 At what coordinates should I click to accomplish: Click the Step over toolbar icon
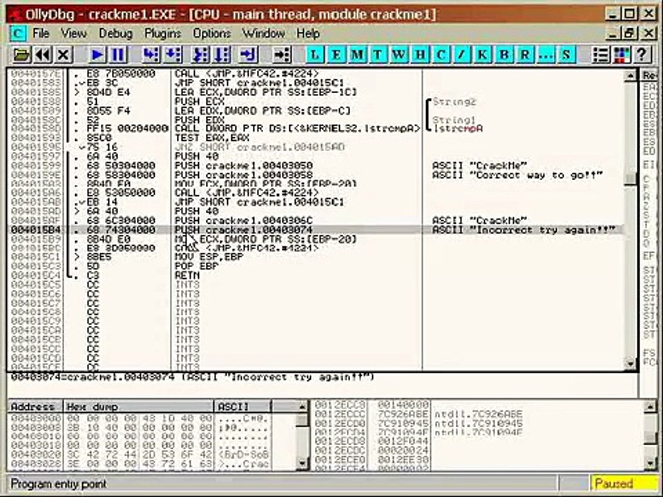(x=173, y=55)
